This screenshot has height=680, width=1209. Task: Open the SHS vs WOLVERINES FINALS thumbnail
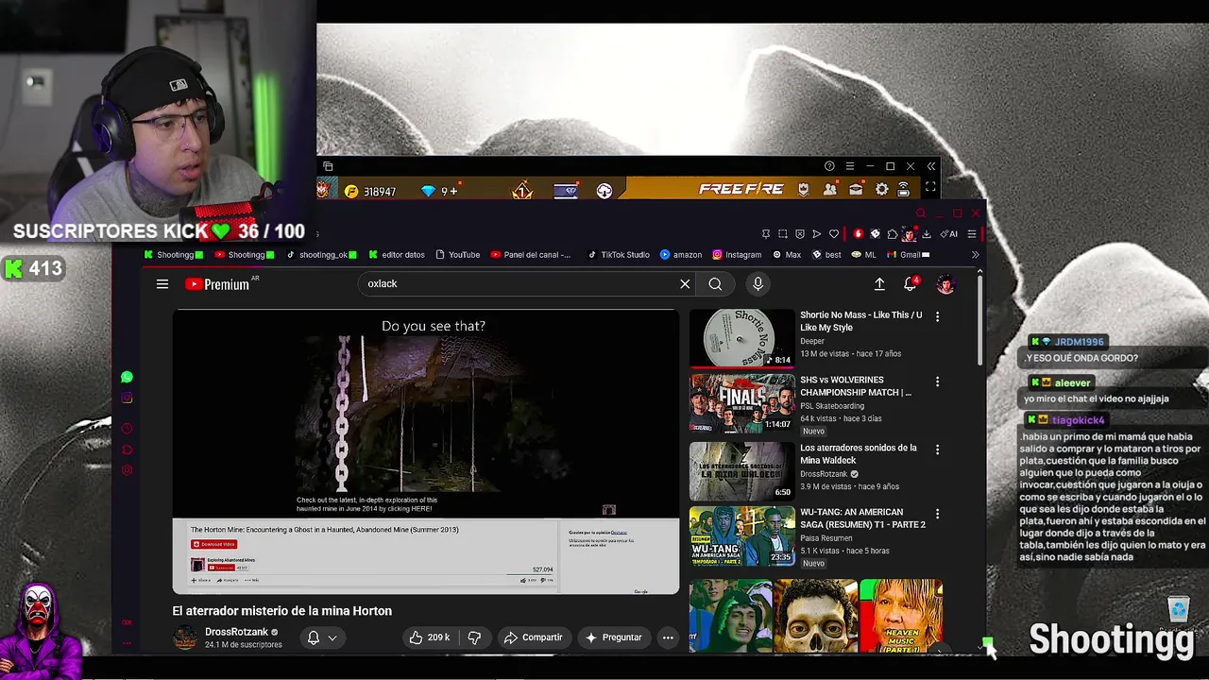(x=742, y=403)
